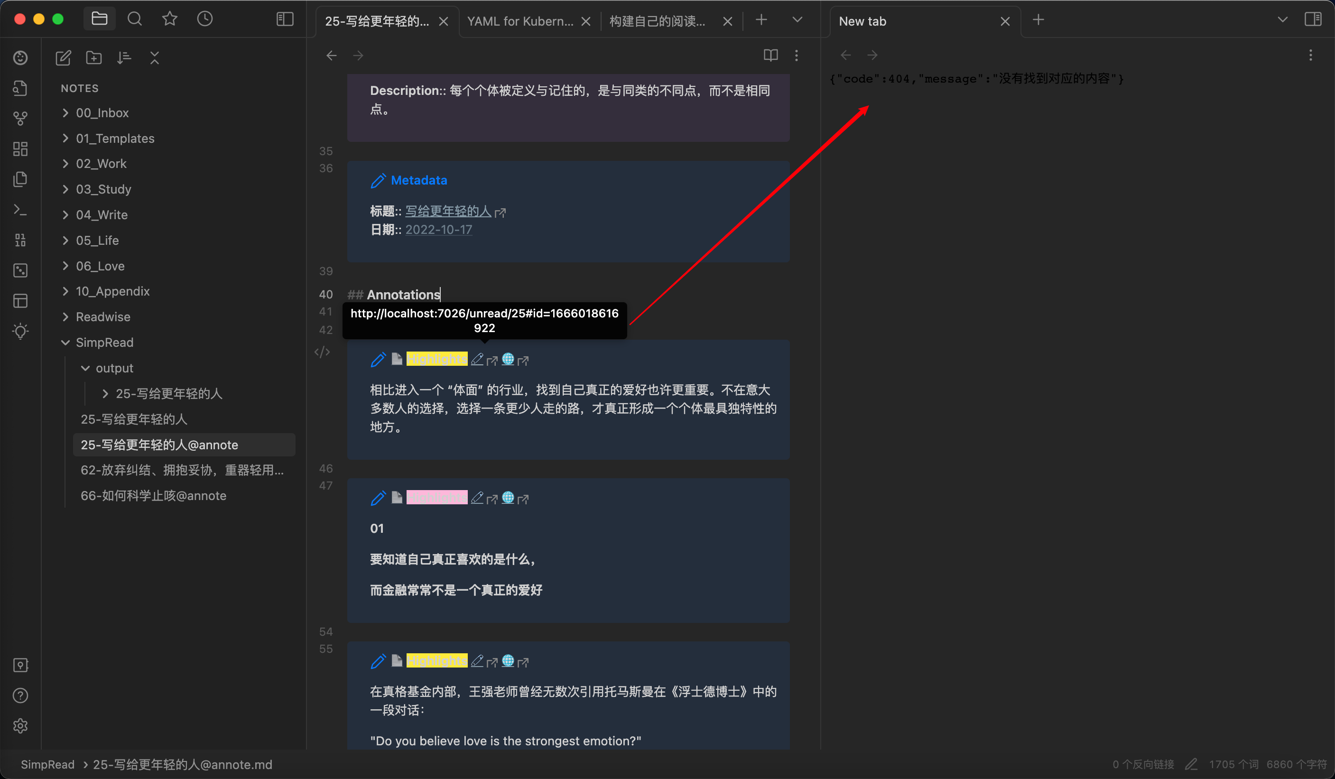
Task: Switch note to reading view
Action: tap(770, 55)
